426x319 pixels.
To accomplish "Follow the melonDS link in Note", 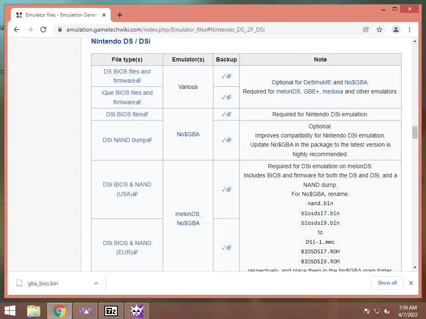I will click(x=288, y=92).
